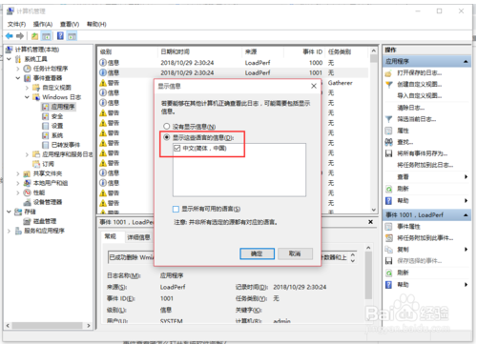
Task: Click the show/hide action pane toolbar icon
Action: click(x=72, y=36)
